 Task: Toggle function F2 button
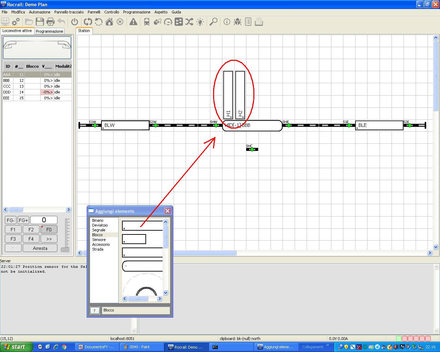point(31,230)
